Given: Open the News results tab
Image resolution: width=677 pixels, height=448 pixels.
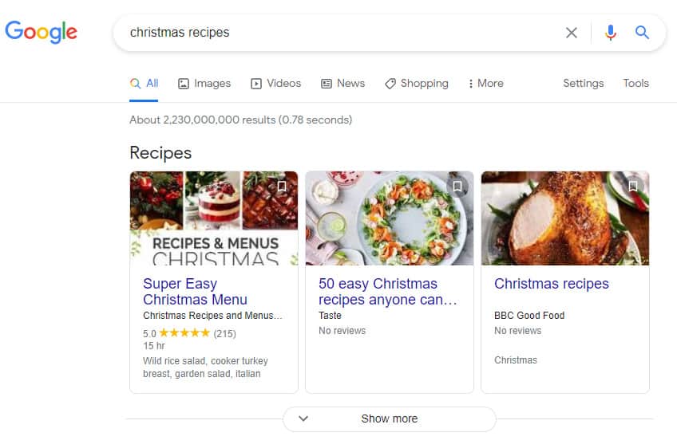Looking at the screenshot, I should pyautogui.click(x=342, y=83).
